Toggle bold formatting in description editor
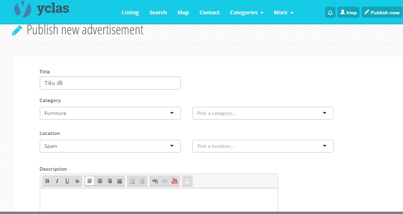Image resolution: width=403 pixels, height=214 pixels. click(x=47, y=181)
